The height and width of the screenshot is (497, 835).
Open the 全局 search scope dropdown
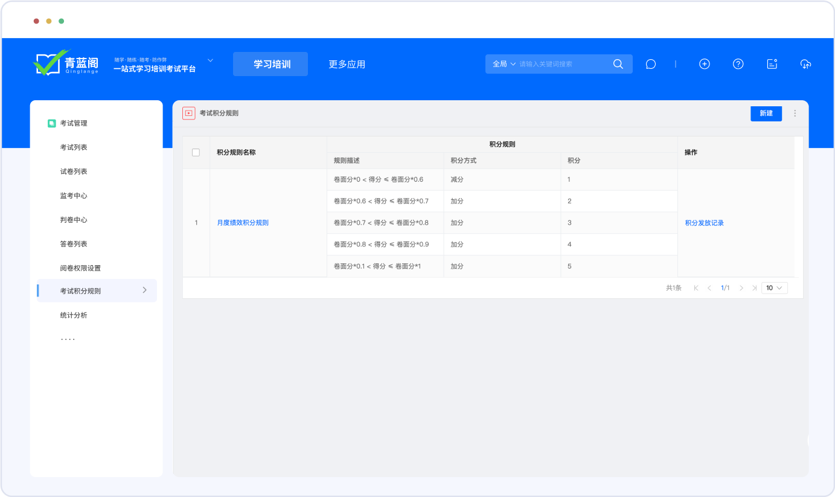504,64
